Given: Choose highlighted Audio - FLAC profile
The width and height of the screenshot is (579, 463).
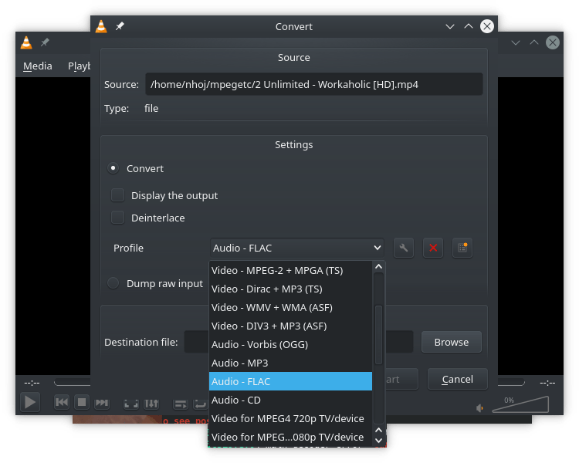Looking at the screenshot, I should [290, 381].
